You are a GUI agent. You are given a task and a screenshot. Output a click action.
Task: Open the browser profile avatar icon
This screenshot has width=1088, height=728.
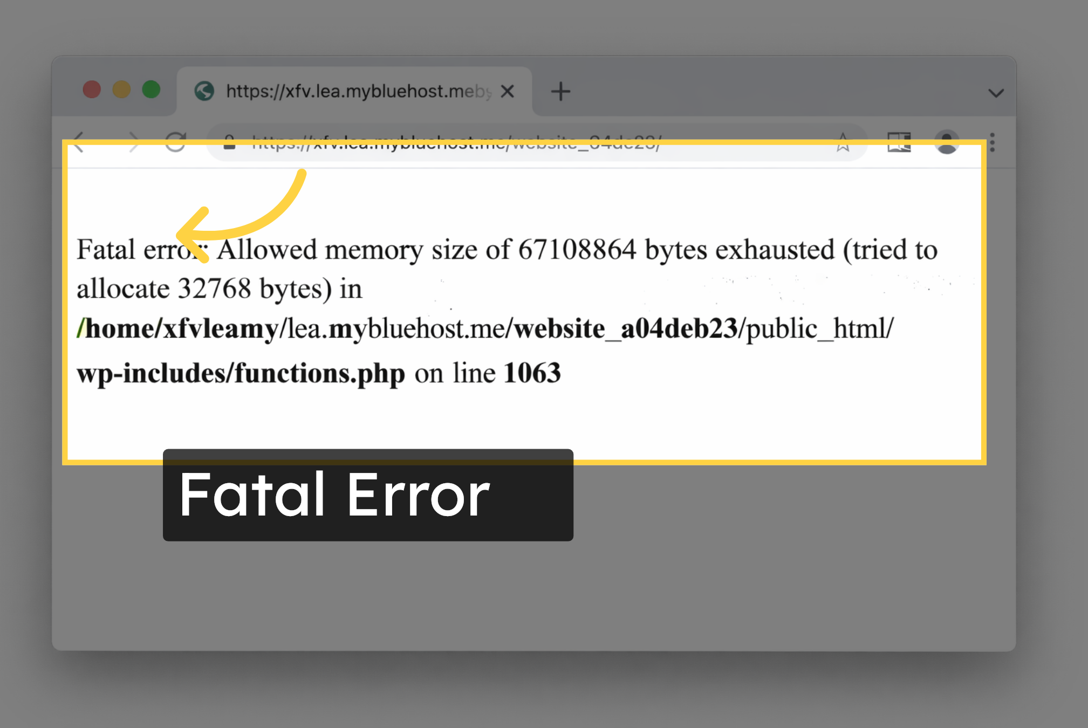(947, 143)
